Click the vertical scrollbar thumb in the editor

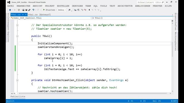tap(172, 49)
